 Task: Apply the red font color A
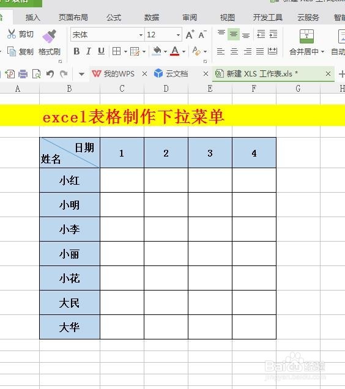(x=175, y=51)
